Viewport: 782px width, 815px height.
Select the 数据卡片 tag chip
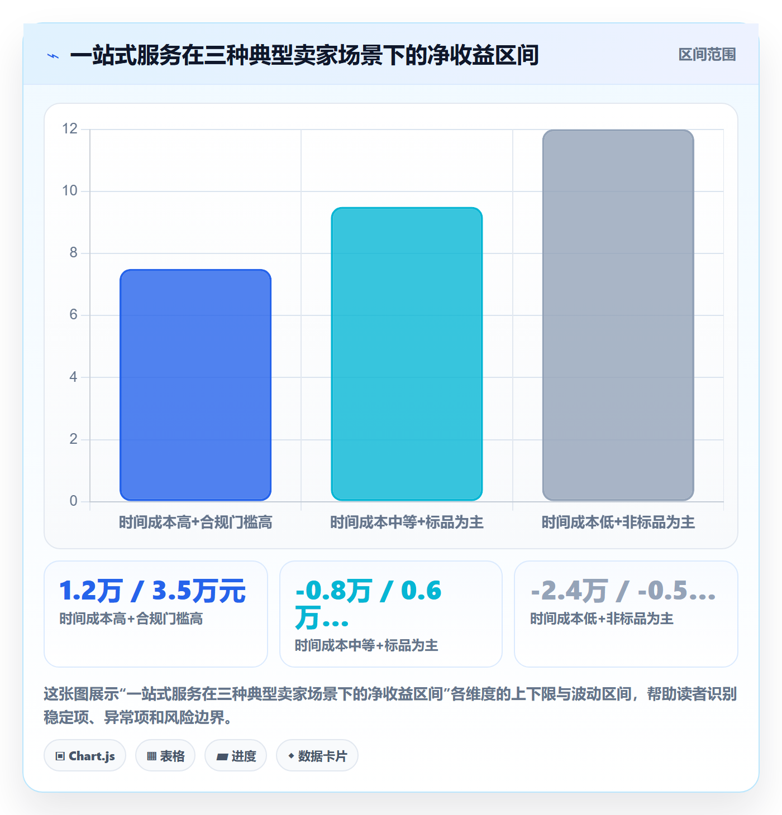point(317,756)
